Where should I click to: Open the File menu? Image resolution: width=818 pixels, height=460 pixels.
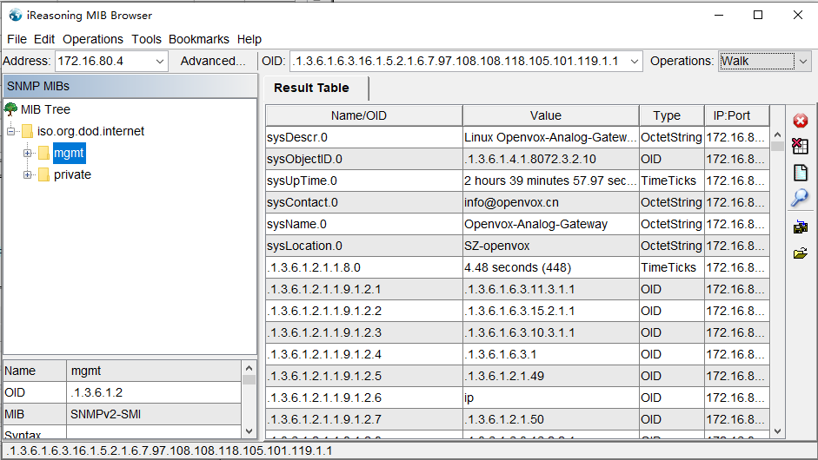(17, 40)
